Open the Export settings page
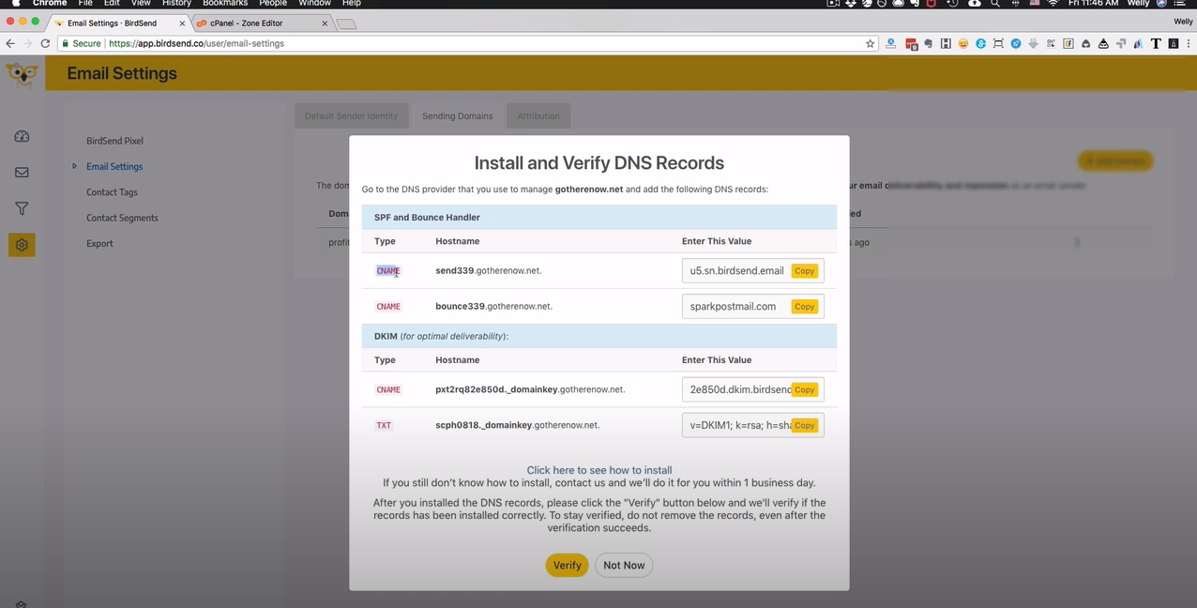This screenshot has height=608, width=1197. point(99,243)
